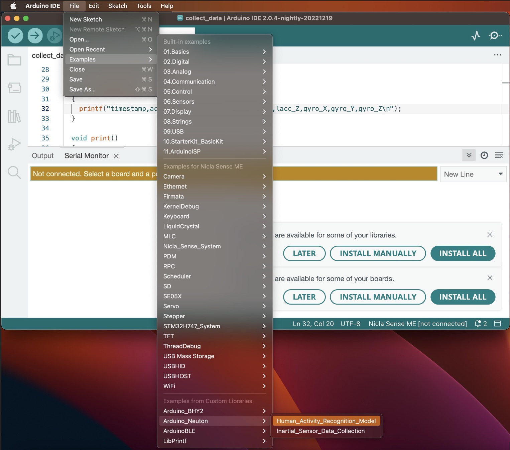Click the UTF-8 encoding indicator
Image resolution: width=510 pixels, height=450 pixels.
point(350,324)
